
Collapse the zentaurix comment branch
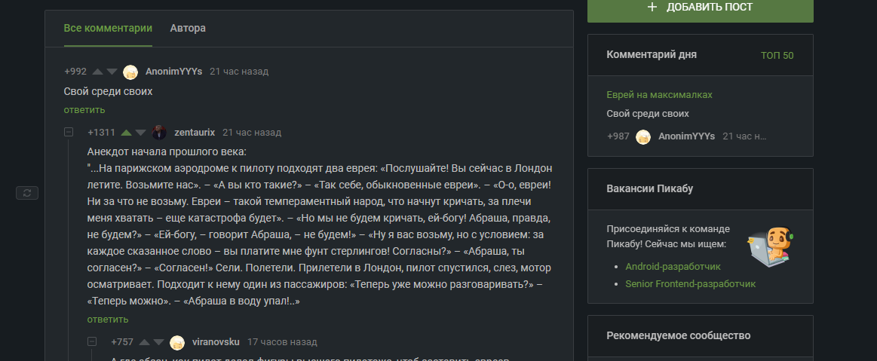pyautogui.click(x=69, y=132)
